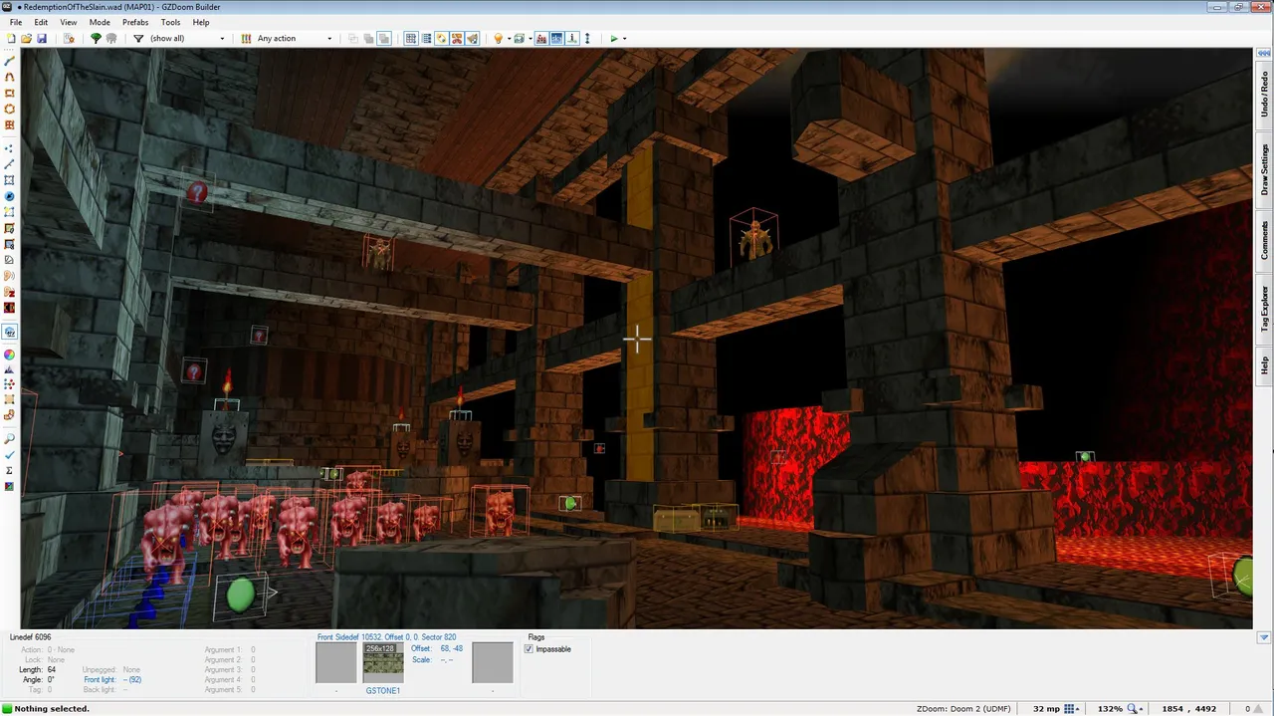Open the things filter '(show all)' dropdown
This screenshot has width=1274, height=716.
tap(186, 39)
